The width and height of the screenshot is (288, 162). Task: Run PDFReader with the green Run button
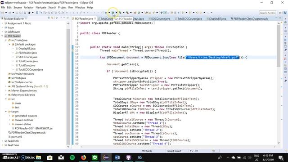coord(113,13)
